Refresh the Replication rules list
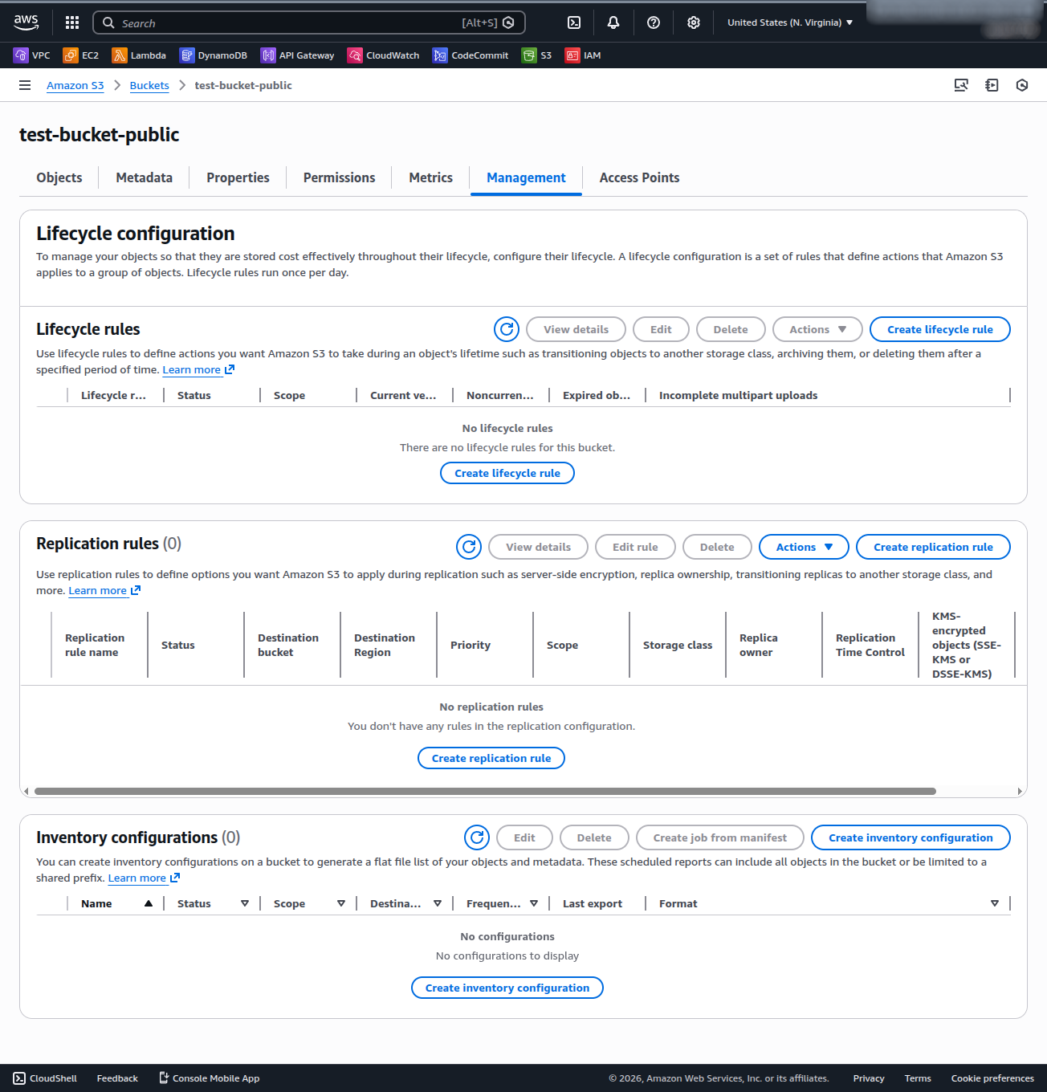 pyautogui.click(x=469, y=547)
